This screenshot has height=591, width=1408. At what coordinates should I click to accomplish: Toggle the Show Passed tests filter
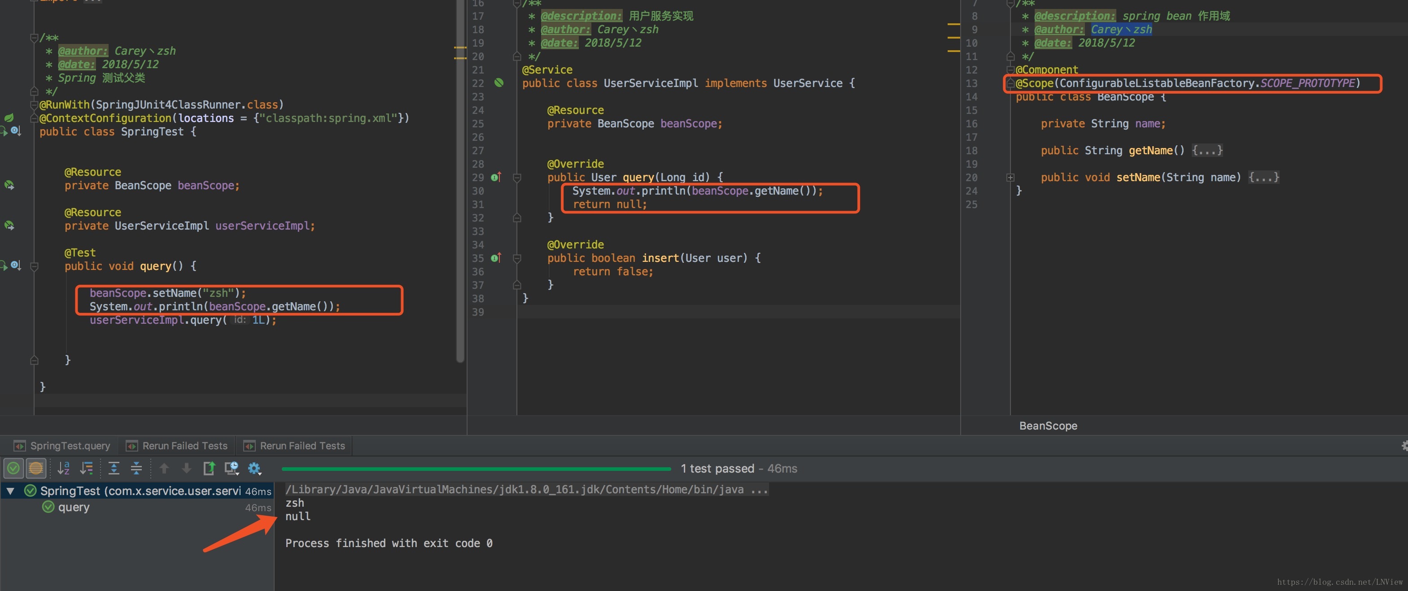tap(13, 468)
